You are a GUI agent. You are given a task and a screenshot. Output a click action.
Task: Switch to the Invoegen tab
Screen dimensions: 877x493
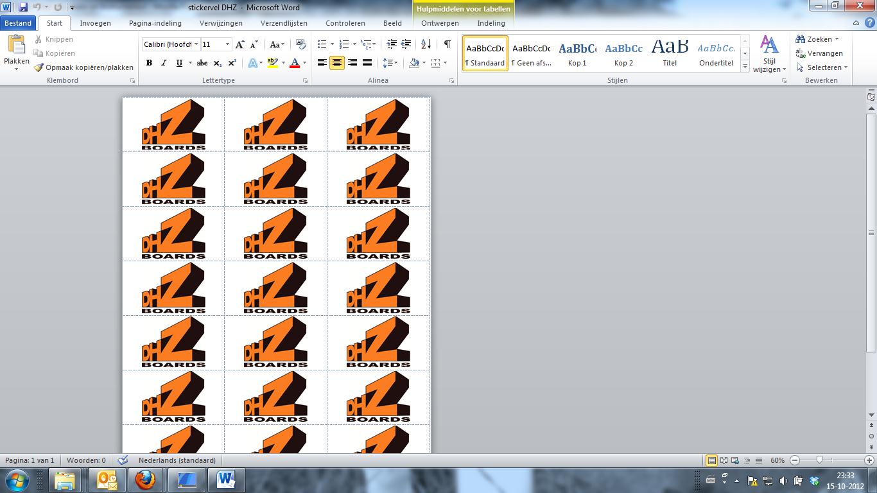[x=95, y=23]
